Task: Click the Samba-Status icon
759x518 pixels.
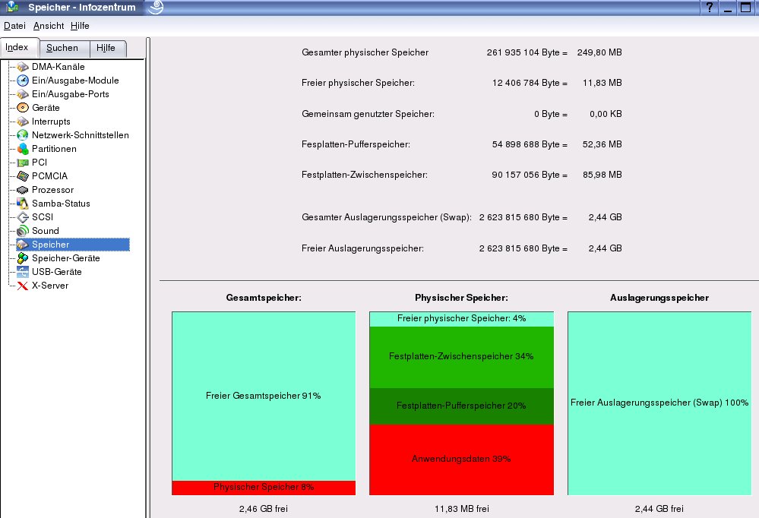Action: coord(23,204)
